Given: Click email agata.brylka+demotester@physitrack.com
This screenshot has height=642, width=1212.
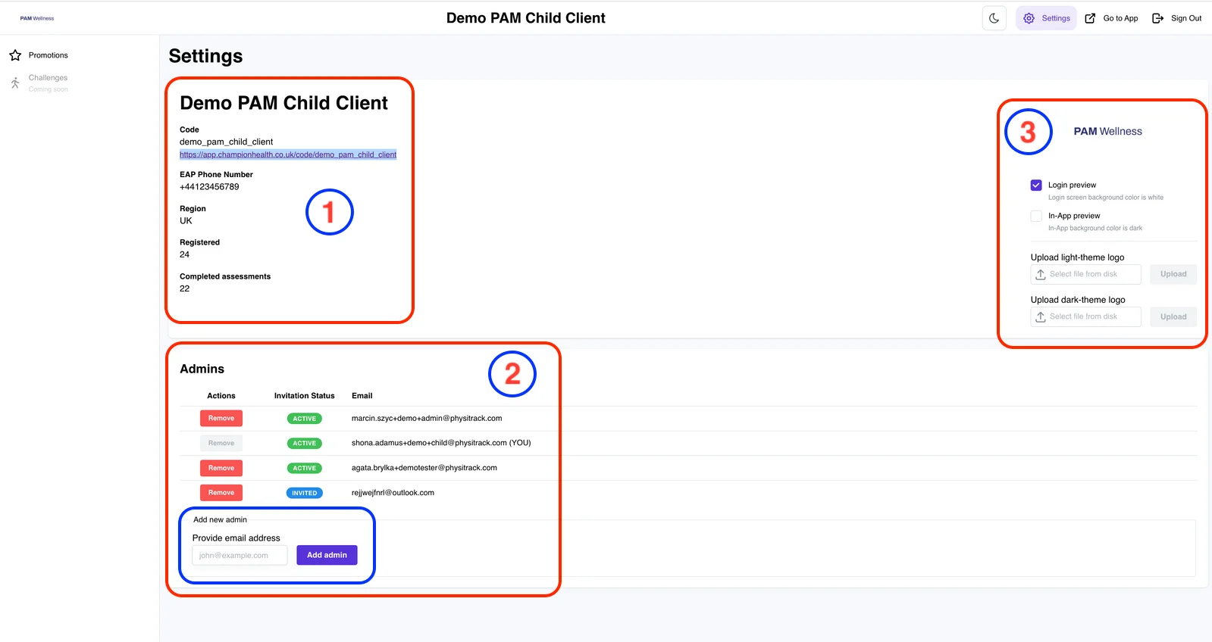Looking at the screenshot, I should (424, 468).
